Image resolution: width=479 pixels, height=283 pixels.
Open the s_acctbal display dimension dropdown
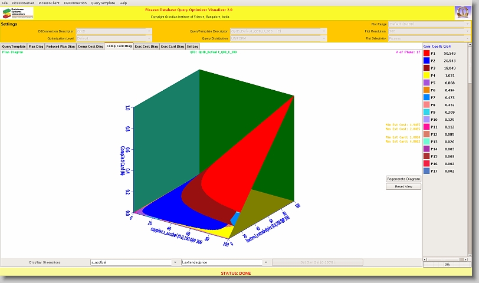tap(175, 262)
